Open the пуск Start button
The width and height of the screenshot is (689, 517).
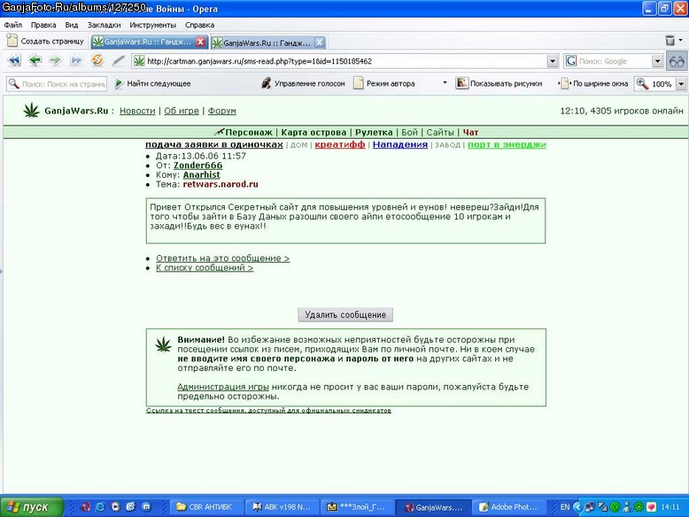coord(32,507)
